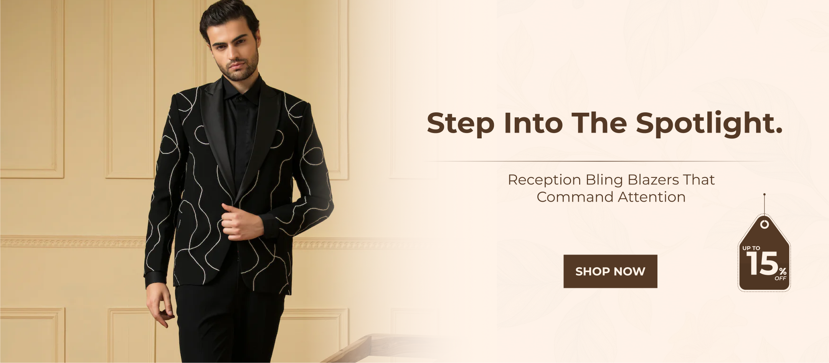Click the SHOP NOW button

[610, 271]
